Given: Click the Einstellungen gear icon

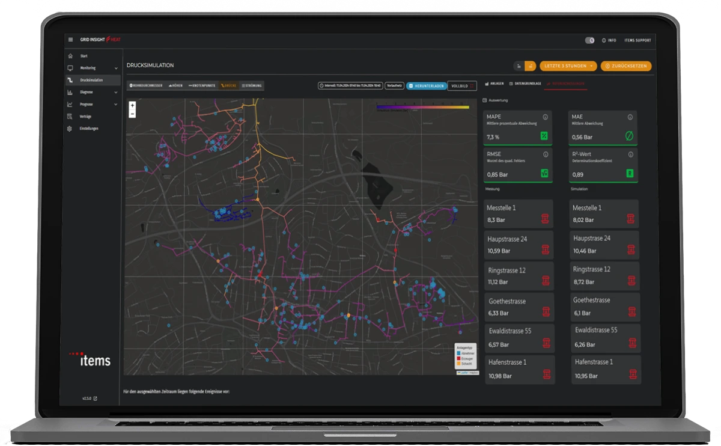Looking at the screenshot, I should pos(70,129).
